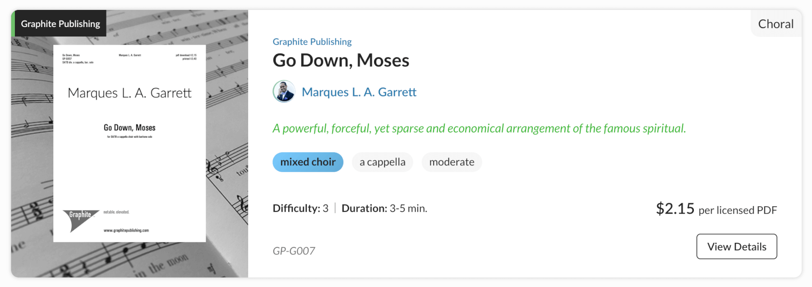Select the moderate tag
The width and height of the screenshot is (812, 287).
(451, 162)
